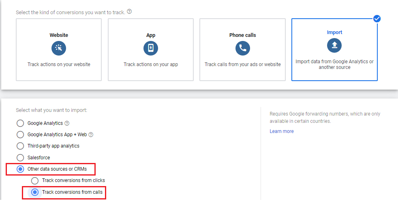Viewport: 398px width, 210px height.
Task: Open help icon next to conversions heading
Action: [129, 11]
